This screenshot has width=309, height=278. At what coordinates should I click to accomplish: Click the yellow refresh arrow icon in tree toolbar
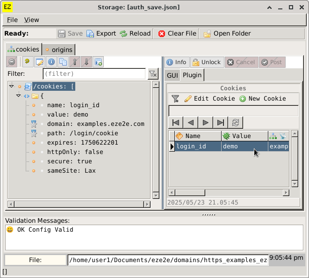coord(28,62)
